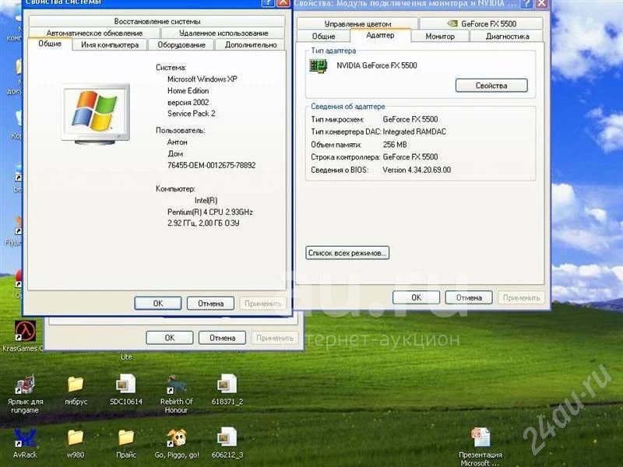
Task: Click the help button in Свойства системы title bar
Action: [x=268, y=3]
